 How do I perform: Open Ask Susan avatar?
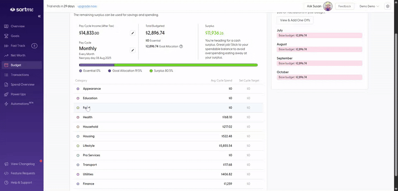pos(328,6)
